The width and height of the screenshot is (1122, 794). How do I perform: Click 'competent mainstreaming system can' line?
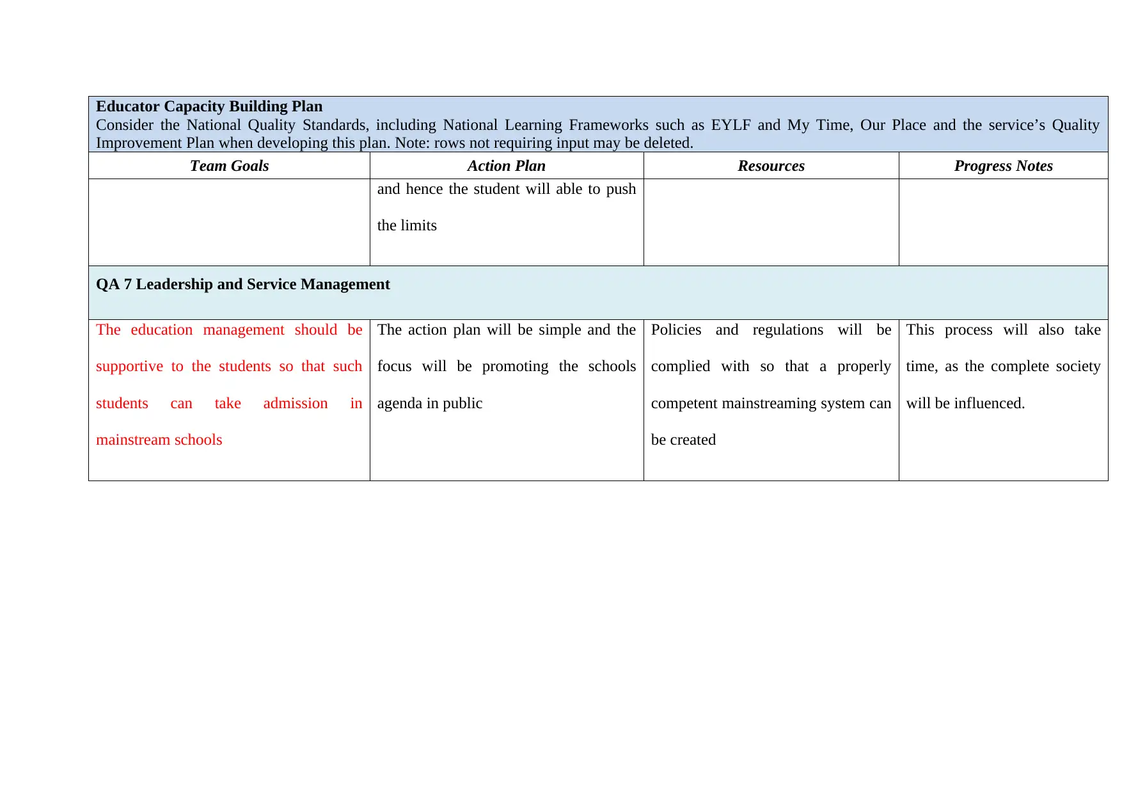click(771, 403)
